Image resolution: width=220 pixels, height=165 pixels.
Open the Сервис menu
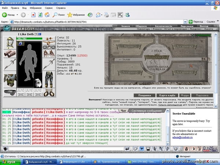[49, 8]
